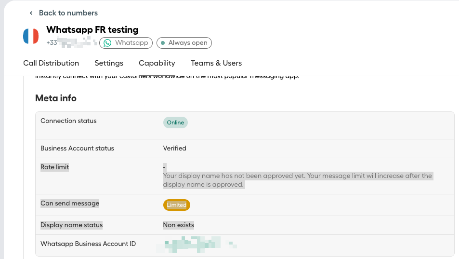The image size is (459, 259).
Task: Click the WhatsApp logo icon in badge
Action: point(107,43)
